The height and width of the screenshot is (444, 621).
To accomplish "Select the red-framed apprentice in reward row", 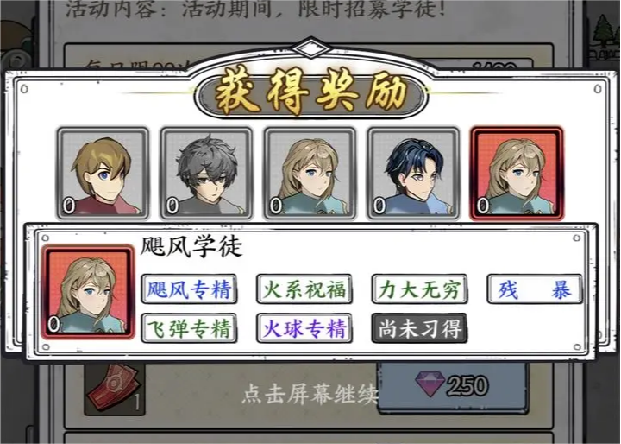I will (x=517, y=174).
